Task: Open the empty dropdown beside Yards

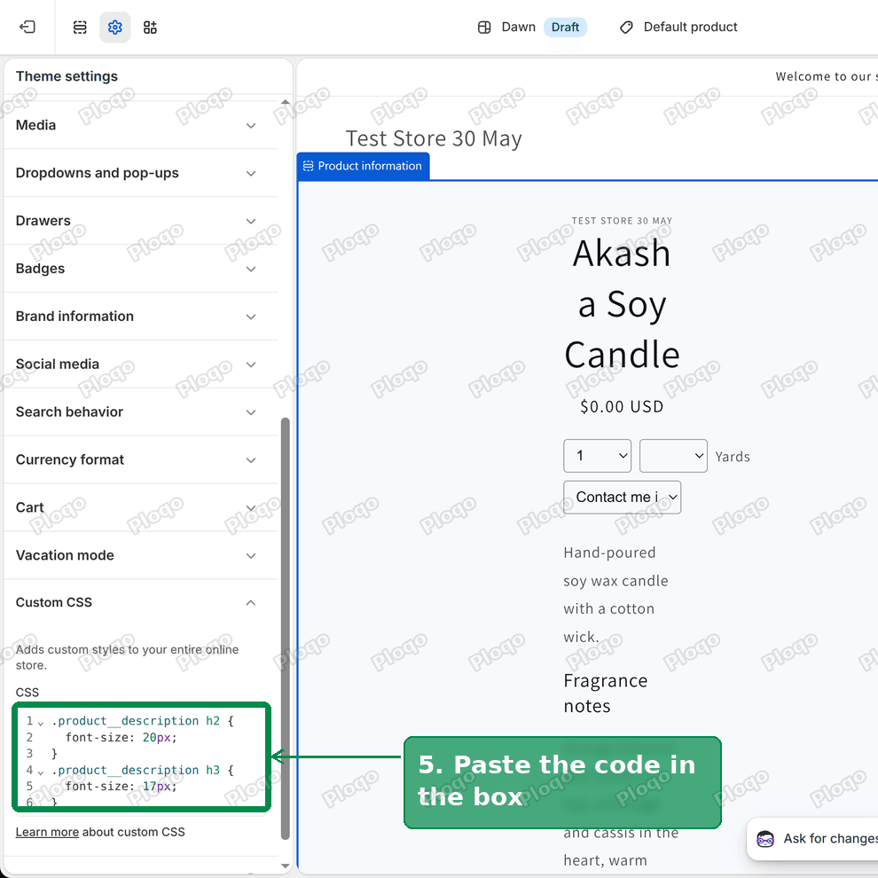Action: tap(673, 456)
